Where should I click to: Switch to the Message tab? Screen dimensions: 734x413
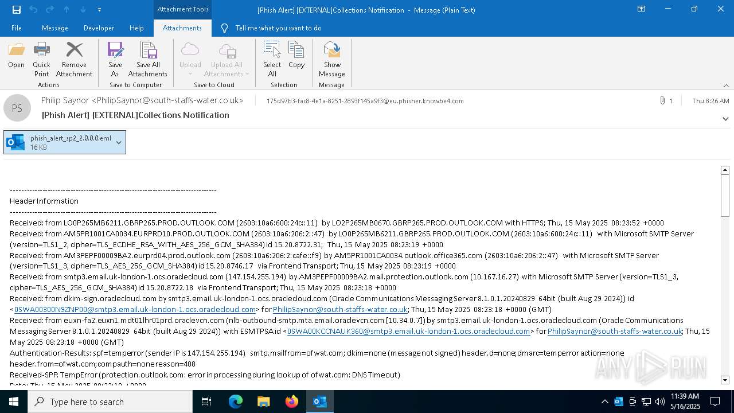pos(55,28)
